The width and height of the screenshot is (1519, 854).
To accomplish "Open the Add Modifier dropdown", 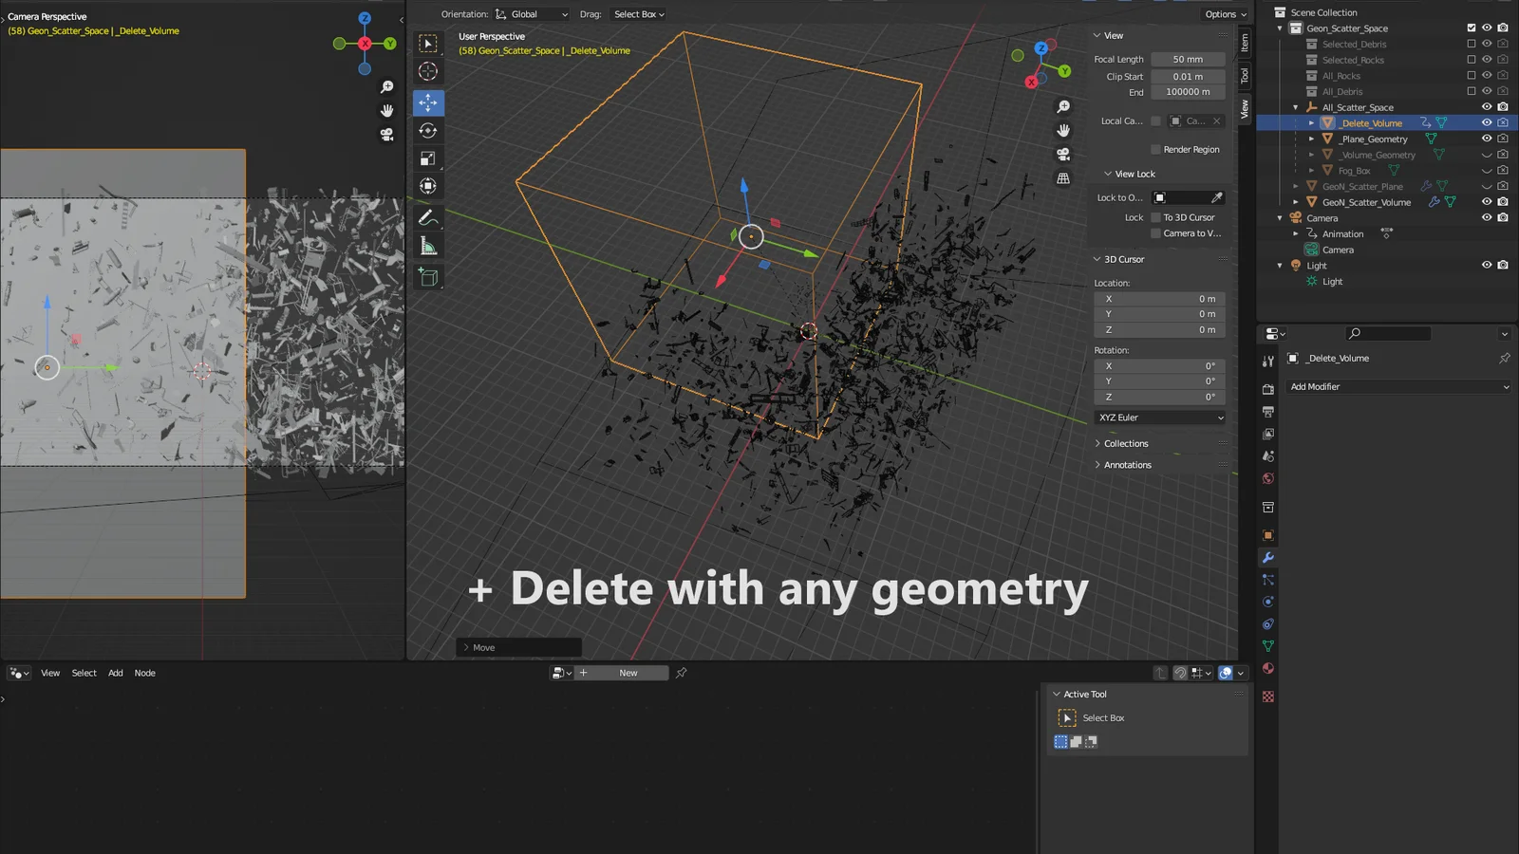I will pos(1397,386).
